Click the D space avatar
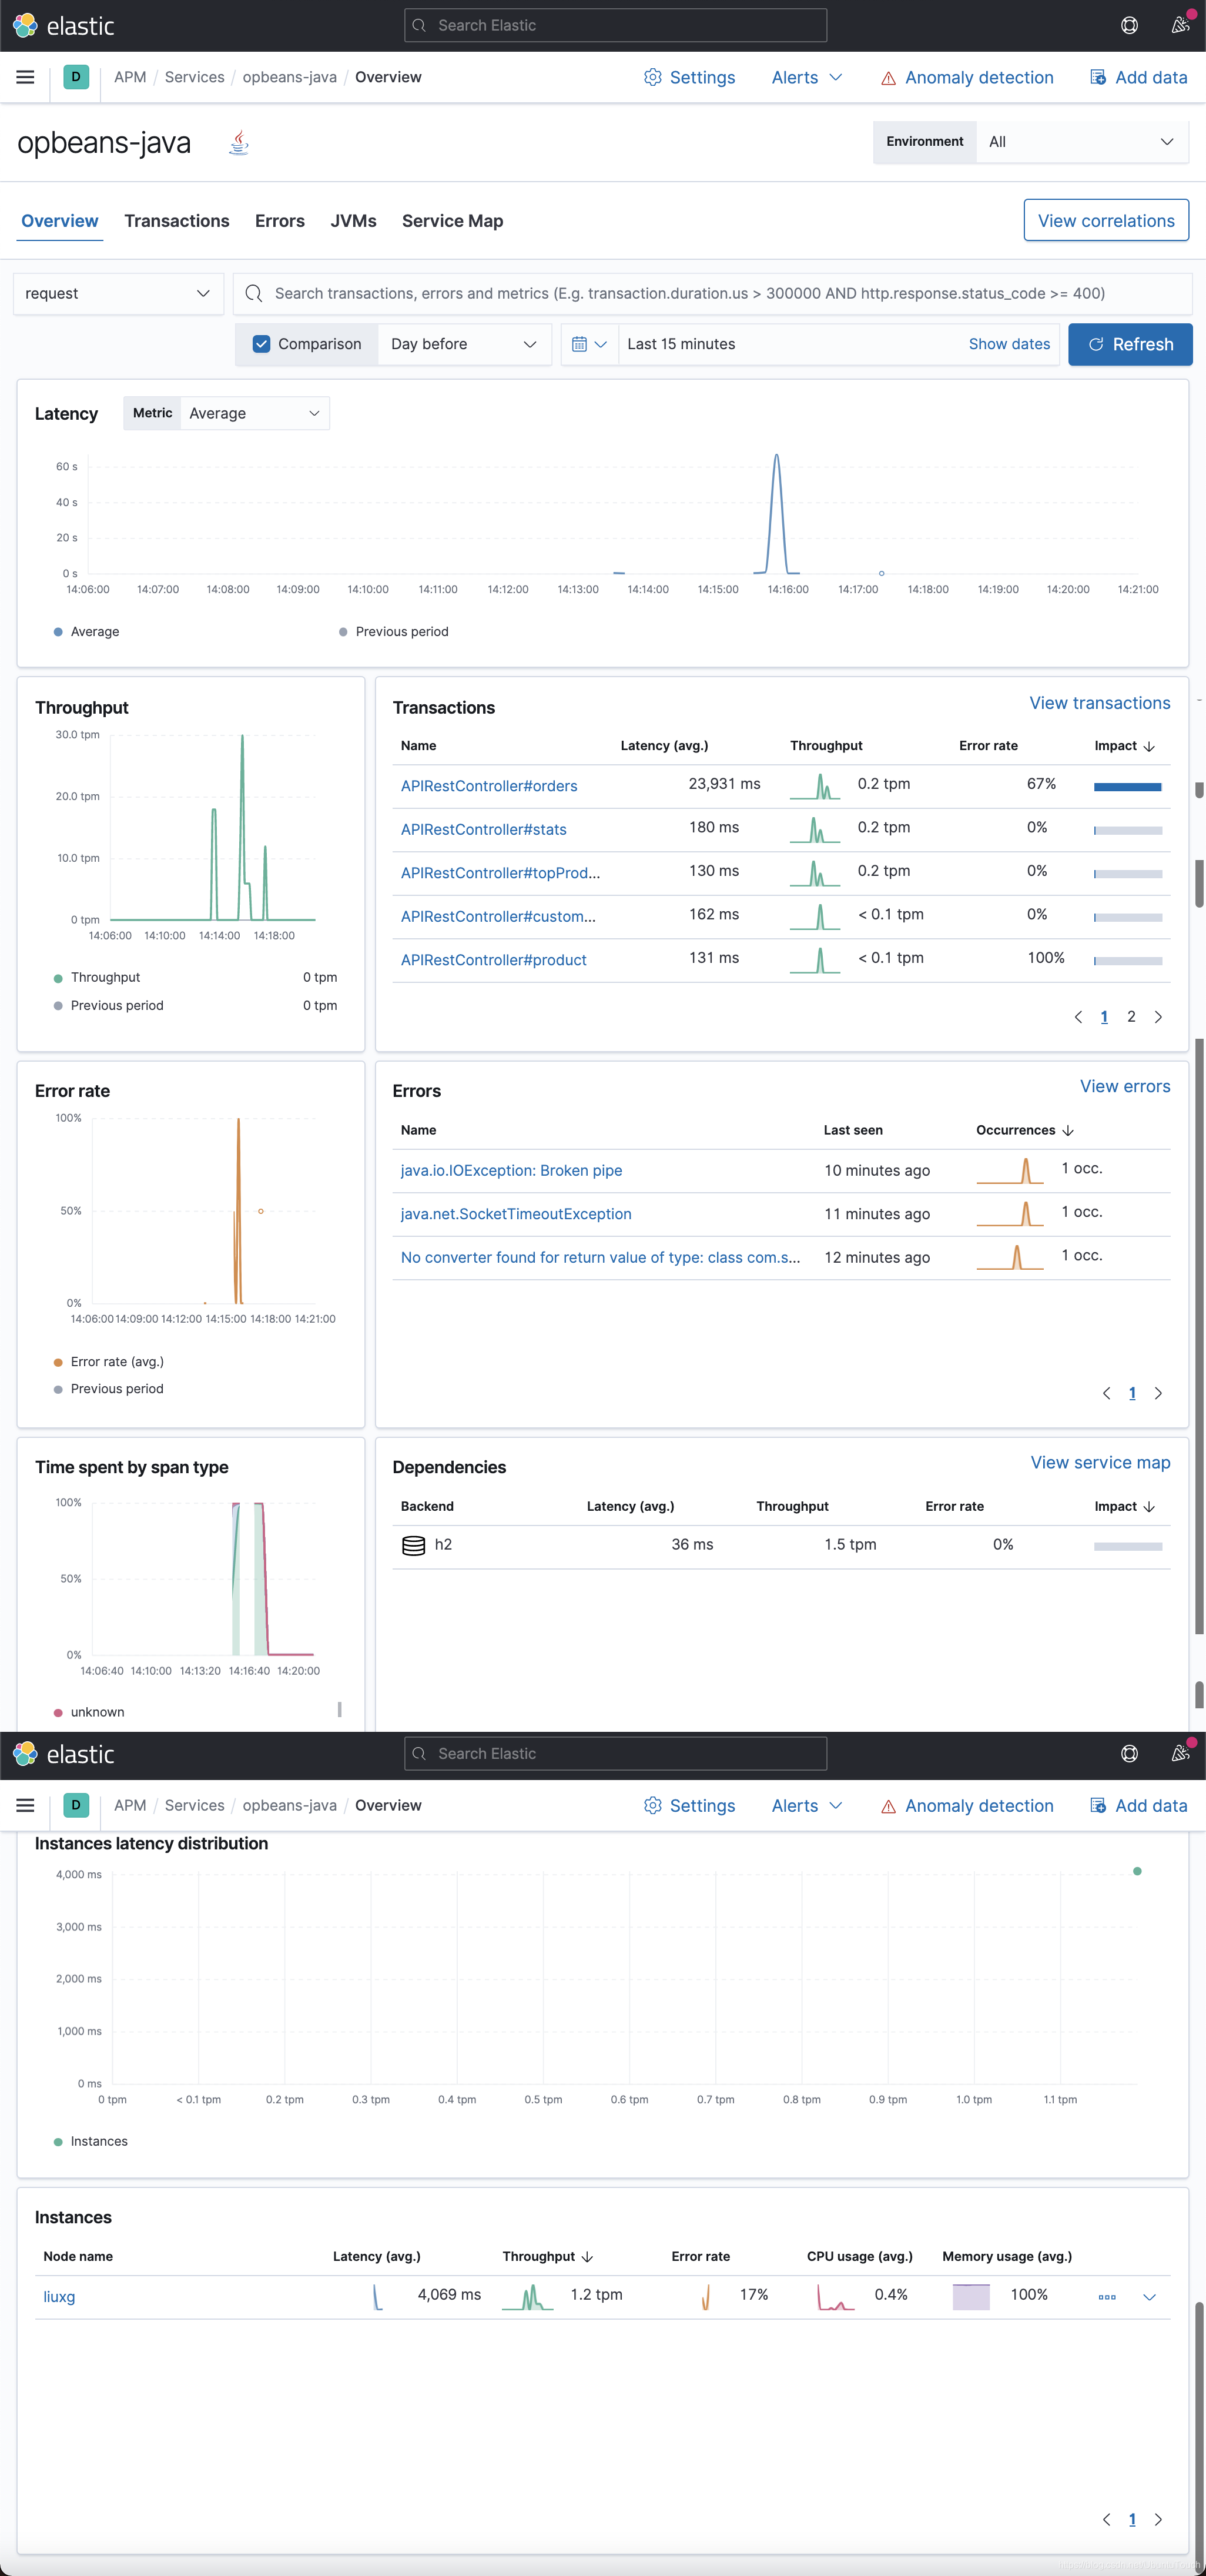1206x2576 pixels. click(76, 77)
